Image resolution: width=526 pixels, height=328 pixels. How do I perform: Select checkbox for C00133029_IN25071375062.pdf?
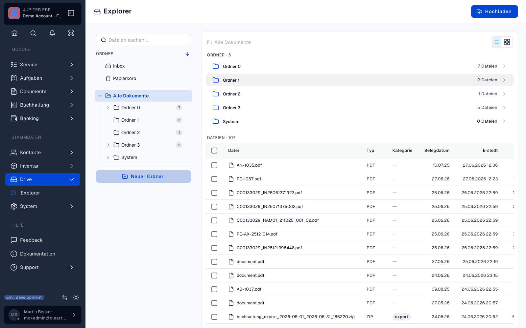point(214,207)
